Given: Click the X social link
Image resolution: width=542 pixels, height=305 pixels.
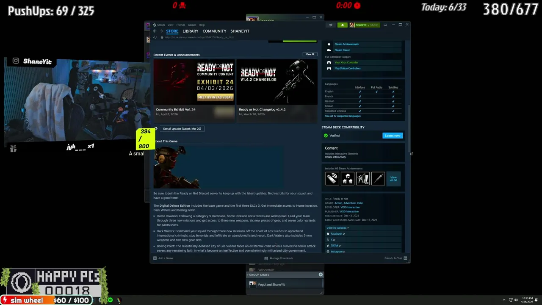Looking at the screenshot, I should tap(331, 240).
